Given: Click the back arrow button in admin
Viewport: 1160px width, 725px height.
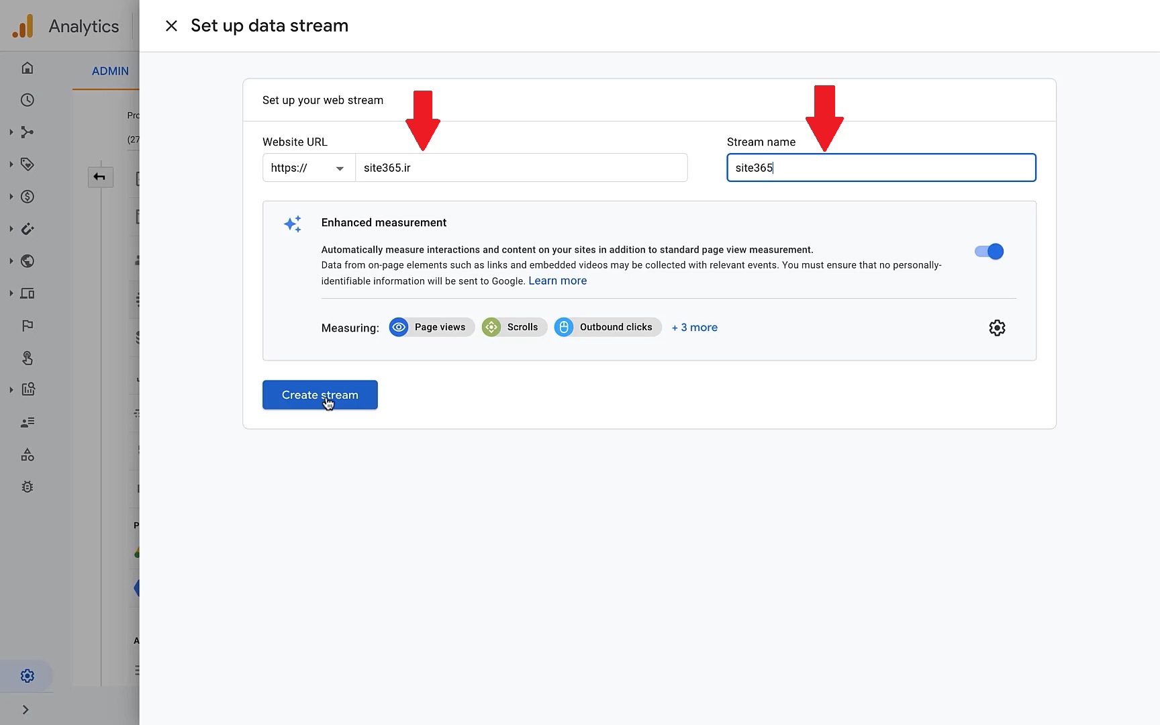Looking at the screenshot, I should 100,177.
